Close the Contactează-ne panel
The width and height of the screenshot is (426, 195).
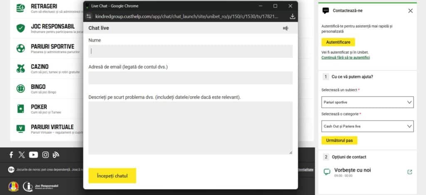pyautogui.click(x=411, y=10)
